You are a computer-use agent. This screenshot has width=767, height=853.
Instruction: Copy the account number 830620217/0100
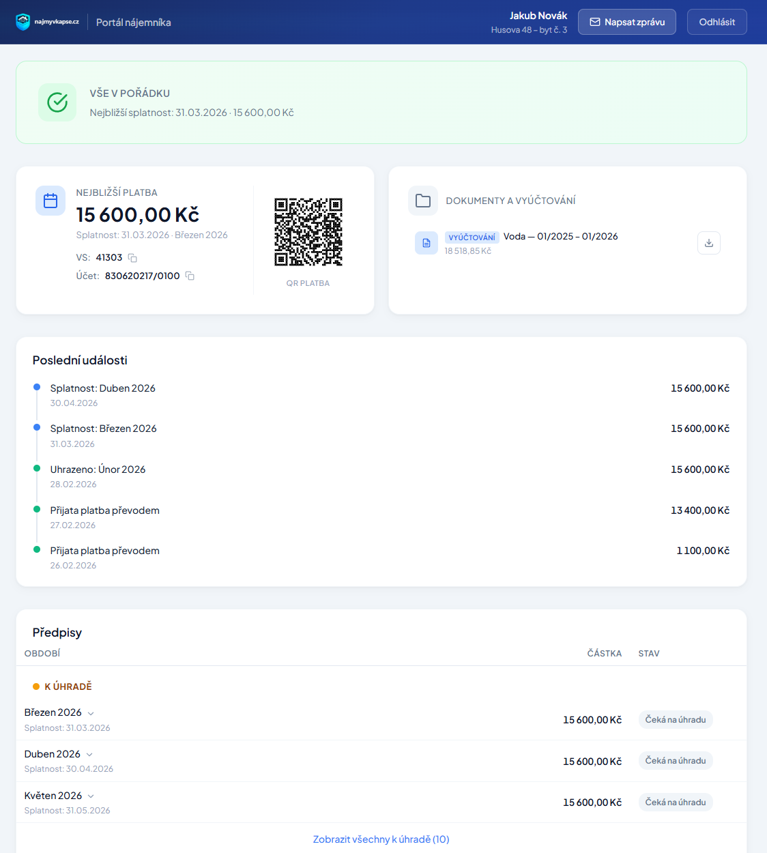[190, 276]
